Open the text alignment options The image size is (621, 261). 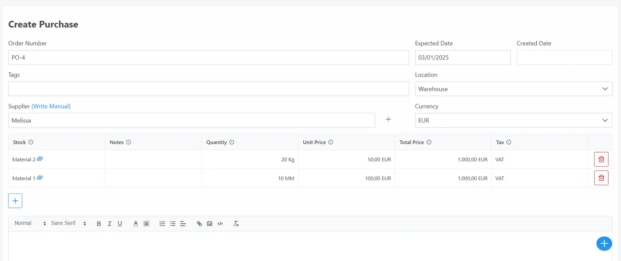point(183,224)
